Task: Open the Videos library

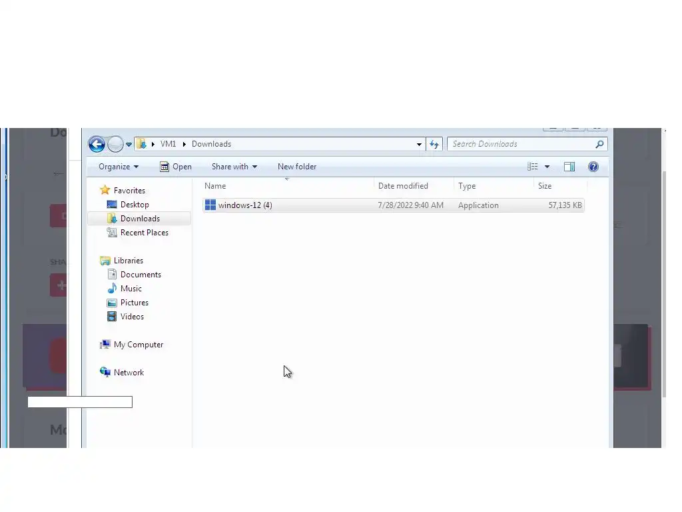Action: click(x=132, y=317)
